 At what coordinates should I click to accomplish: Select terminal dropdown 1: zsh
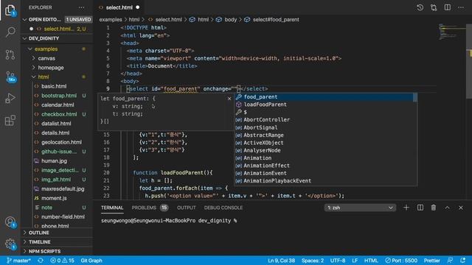[x=360, y=208]
